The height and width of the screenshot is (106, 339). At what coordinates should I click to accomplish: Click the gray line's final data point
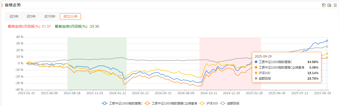click(x=327, y=46)
